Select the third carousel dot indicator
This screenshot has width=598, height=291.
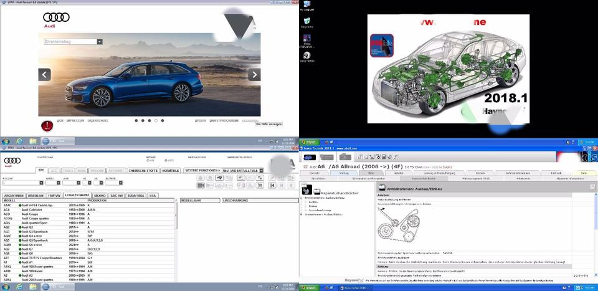149,120
